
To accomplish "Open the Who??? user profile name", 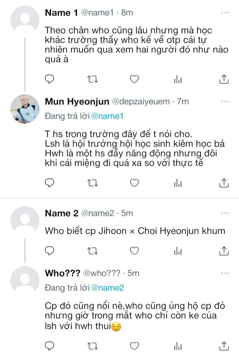I will point(62,273).
